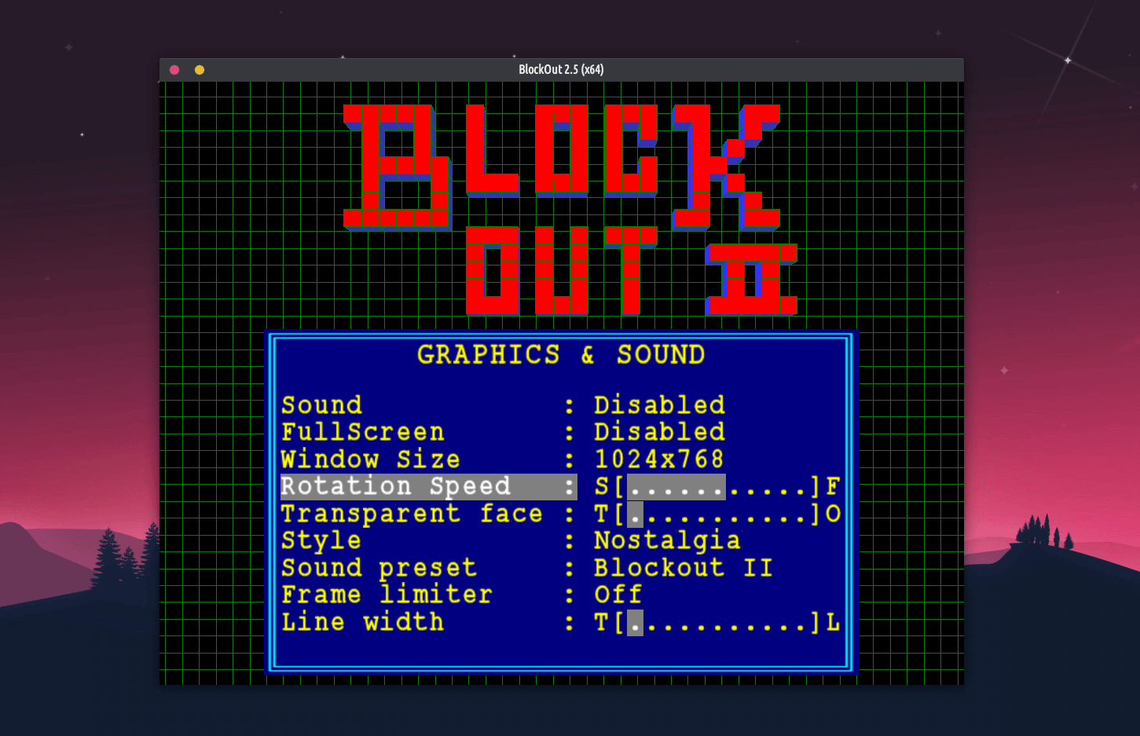The height and width of the screenshot is (736, 1140).
Task: Select the Sound preset menu row
Action: tap(561, 568)
